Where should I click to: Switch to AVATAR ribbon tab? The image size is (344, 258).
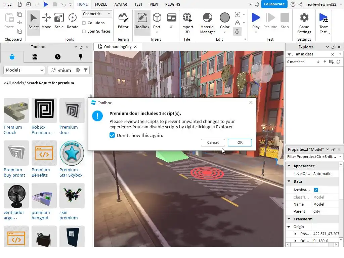[x=121, y=4]
